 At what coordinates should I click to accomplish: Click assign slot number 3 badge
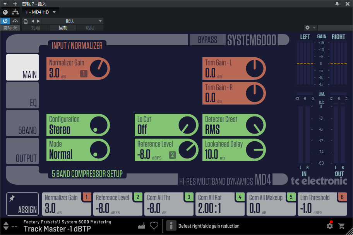[x=189, y=197]
